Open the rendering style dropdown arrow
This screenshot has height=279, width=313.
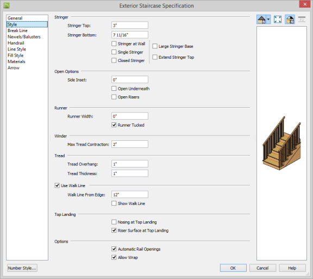click(x=268, y=20)
